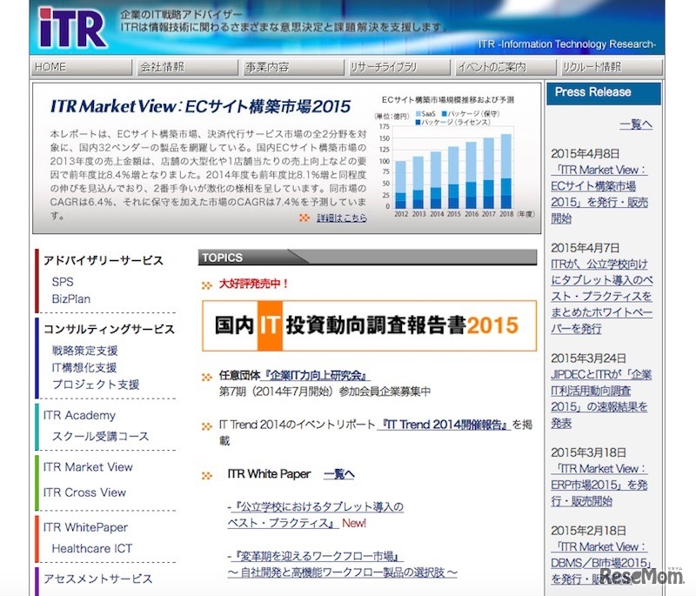Open 公立学校におけるタブレット導入 white paper
The width and height of the screenshot is (696, 596).
pyautogui.click(x=316, y=515)
